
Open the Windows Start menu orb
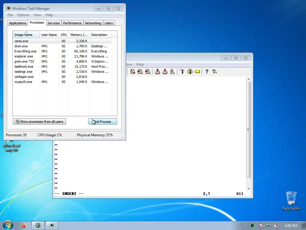(x=8, y=225)
